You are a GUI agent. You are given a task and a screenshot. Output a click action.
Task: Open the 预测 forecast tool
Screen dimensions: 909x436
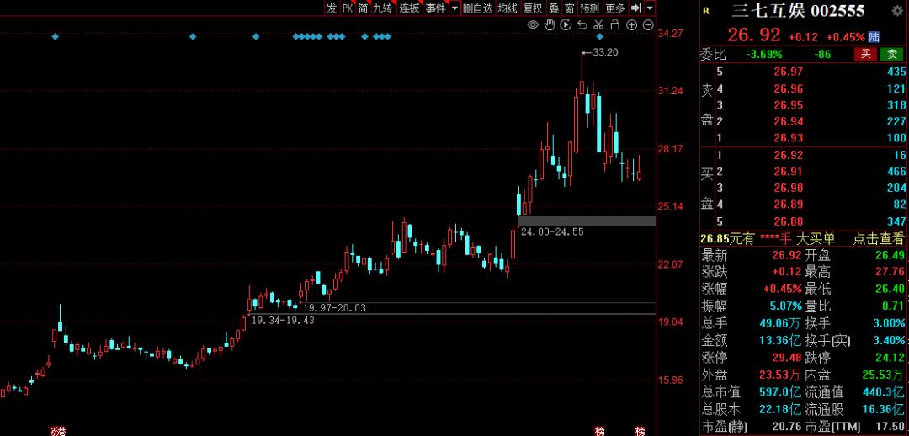tap(589, 8)
